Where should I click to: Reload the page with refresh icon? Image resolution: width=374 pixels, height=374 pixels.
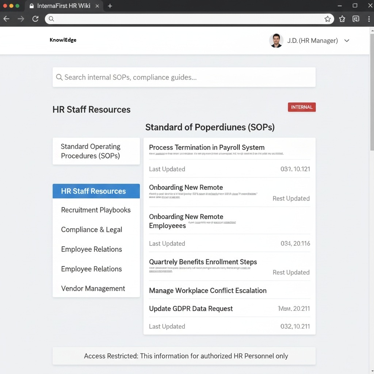(x=35, y=19)
